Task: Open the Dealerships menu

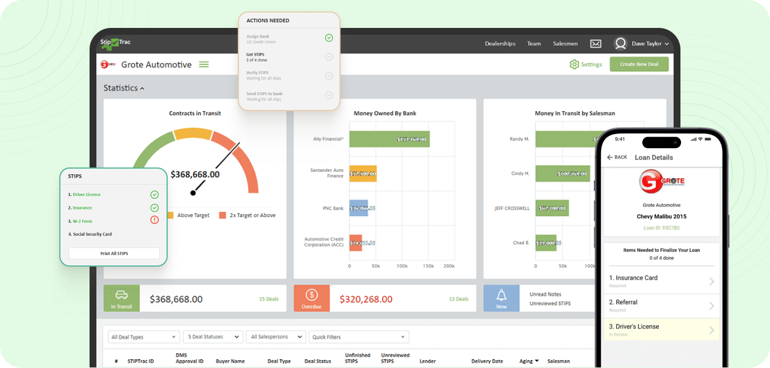Action: [500, 44]
